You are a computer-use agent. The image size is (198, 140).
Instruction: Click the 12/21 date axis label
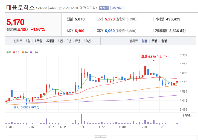(163, 127)
